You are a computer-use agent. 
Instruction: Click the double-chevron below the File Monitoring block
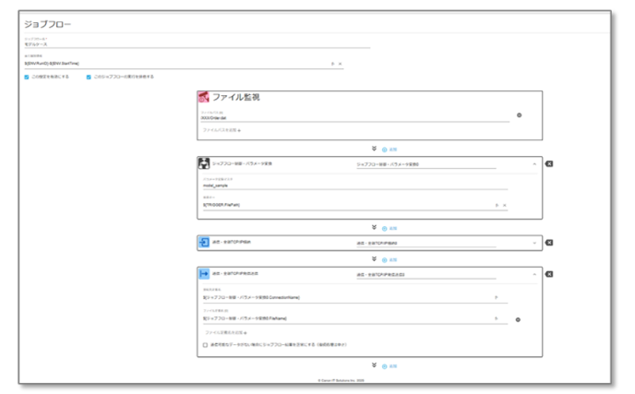click(374, 148)
